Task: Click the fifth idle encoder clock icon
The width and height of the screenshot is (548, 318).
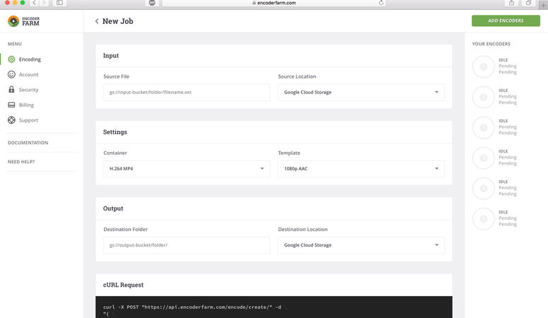Action: [484, 189]
